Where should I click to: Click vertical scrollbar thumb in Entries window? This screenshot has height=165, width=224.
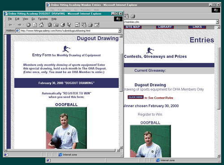click(x=219, y=78)
